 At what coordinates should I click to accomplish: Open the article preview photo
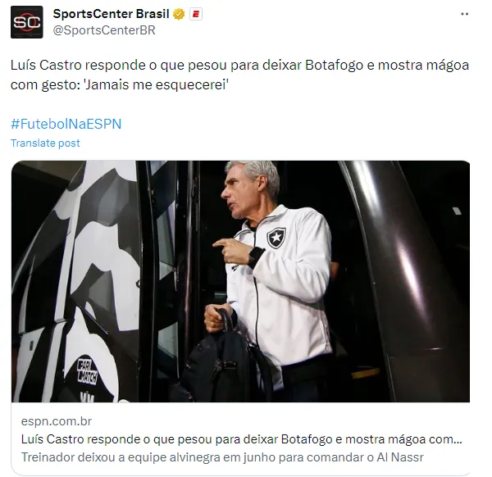(240, 281)
